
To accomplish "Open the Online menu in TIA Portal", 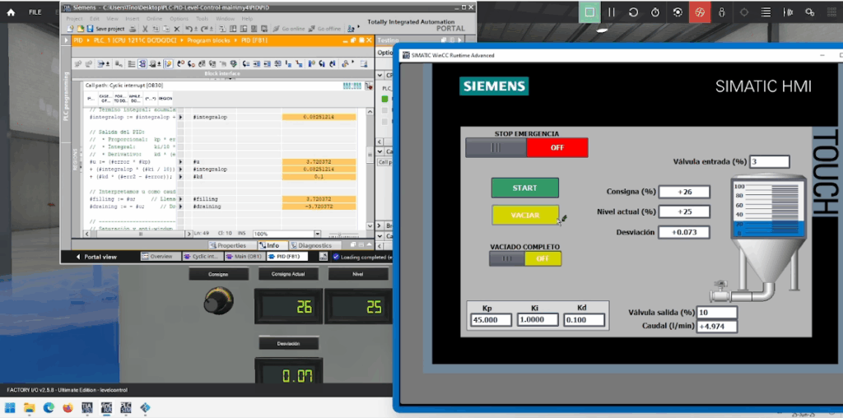I will 154,18.
